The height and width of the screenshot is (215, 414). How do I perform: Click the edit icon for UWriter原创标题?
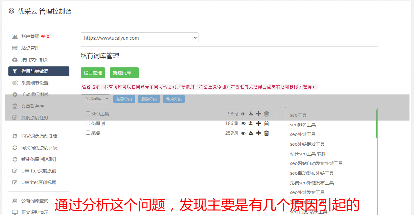[15, 182]
